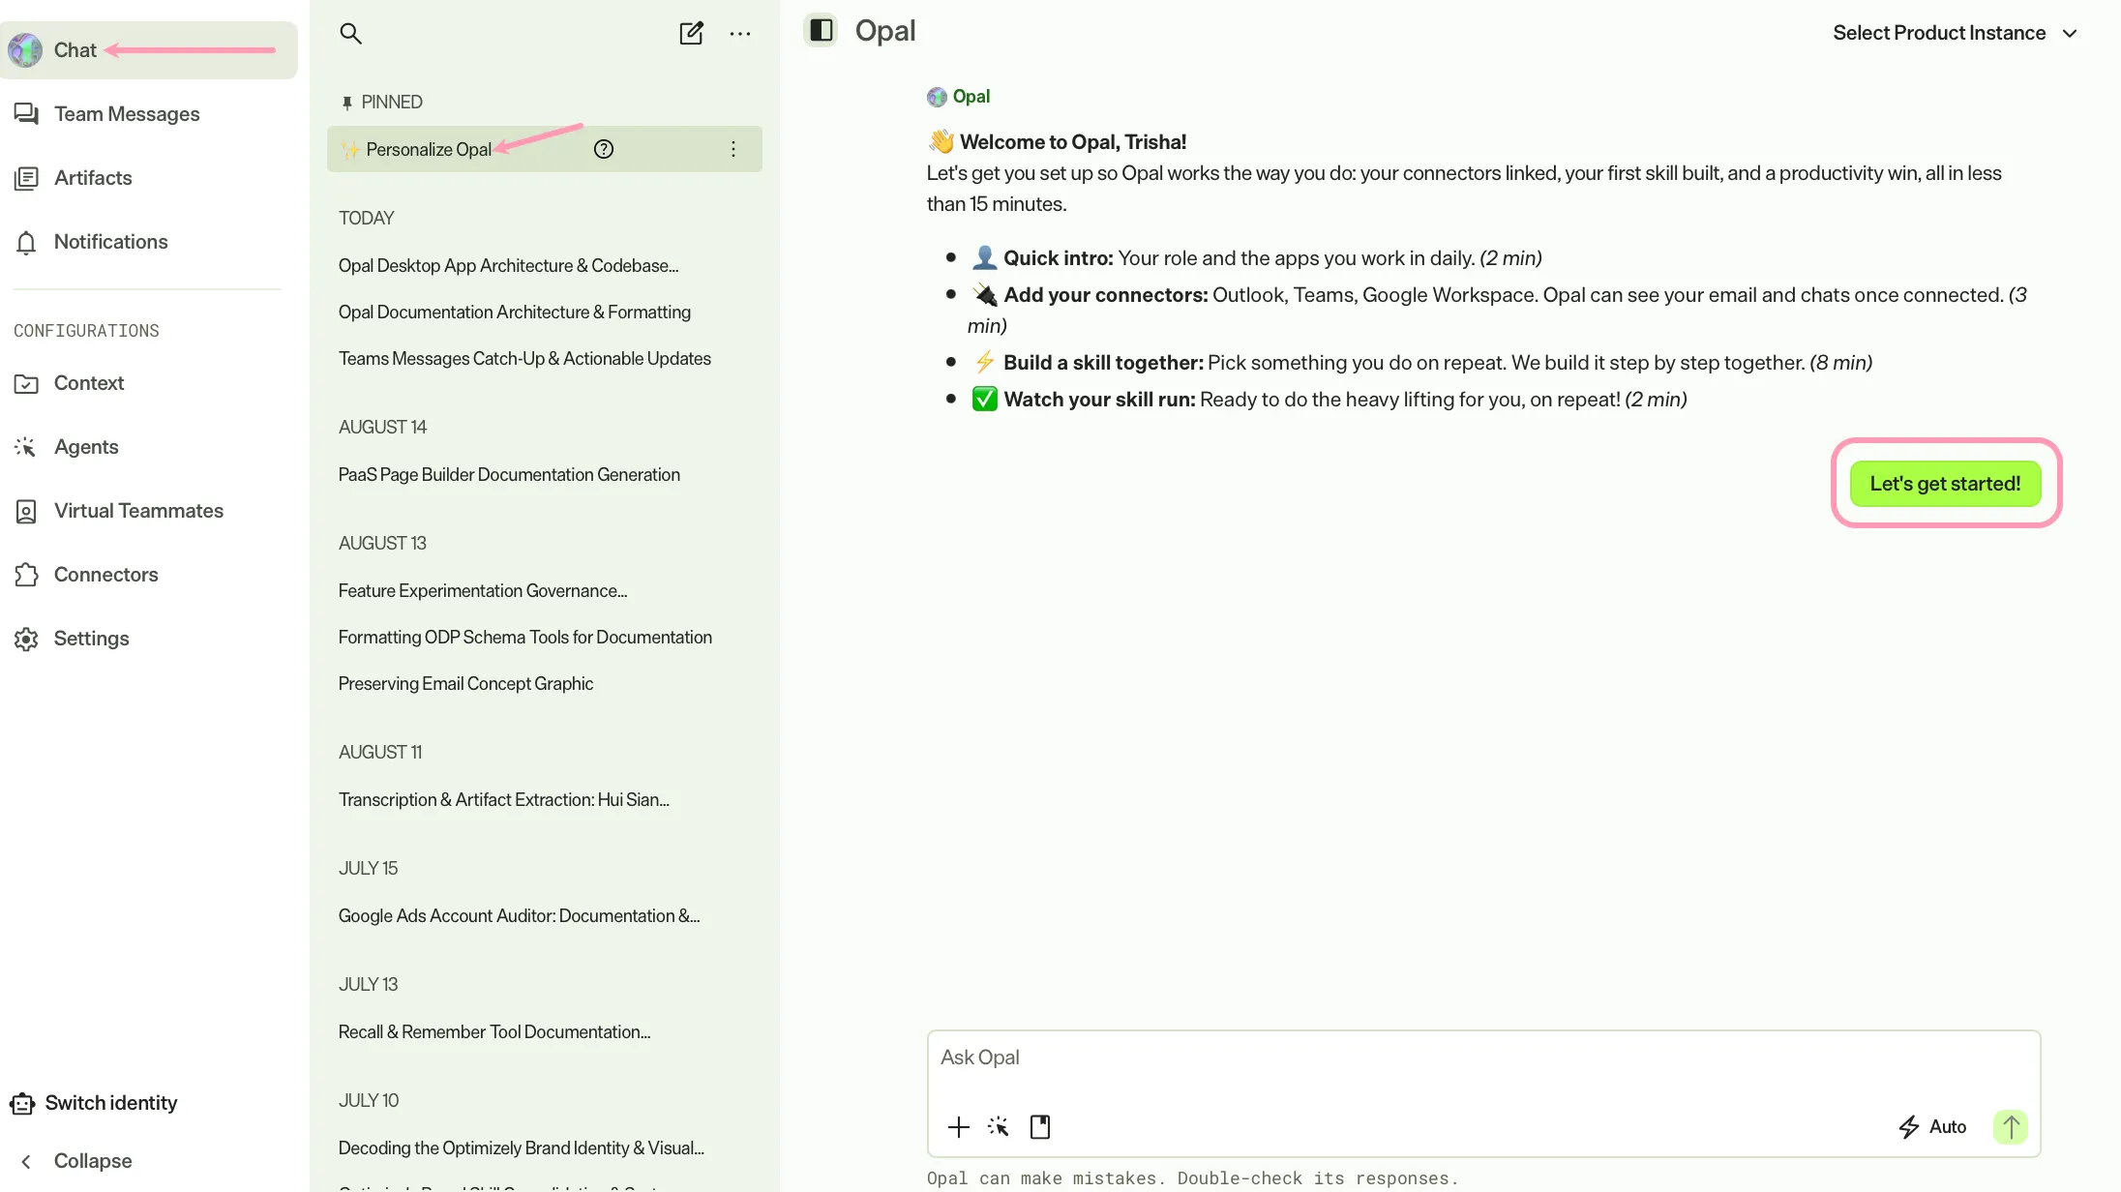The image size is (2121, 1192).
Task: Click the lightning bolt Auto mode icon
Action: pos(1908,1127)
